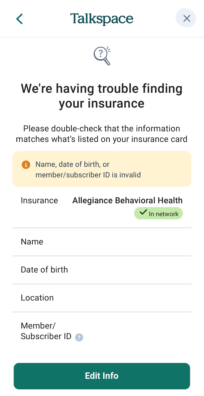Viewport: 204px width, 396px height.
Task: Select Allegiance Behavioral Health provider name
Action: click(x=127, y=201)
